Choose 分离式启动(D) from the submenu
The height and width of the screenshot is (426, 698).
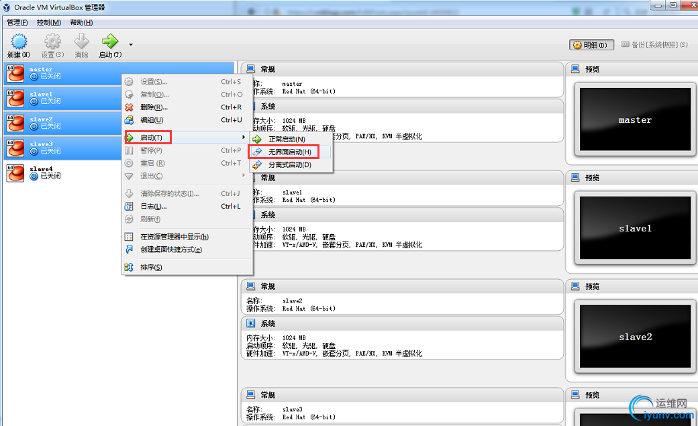291,165
